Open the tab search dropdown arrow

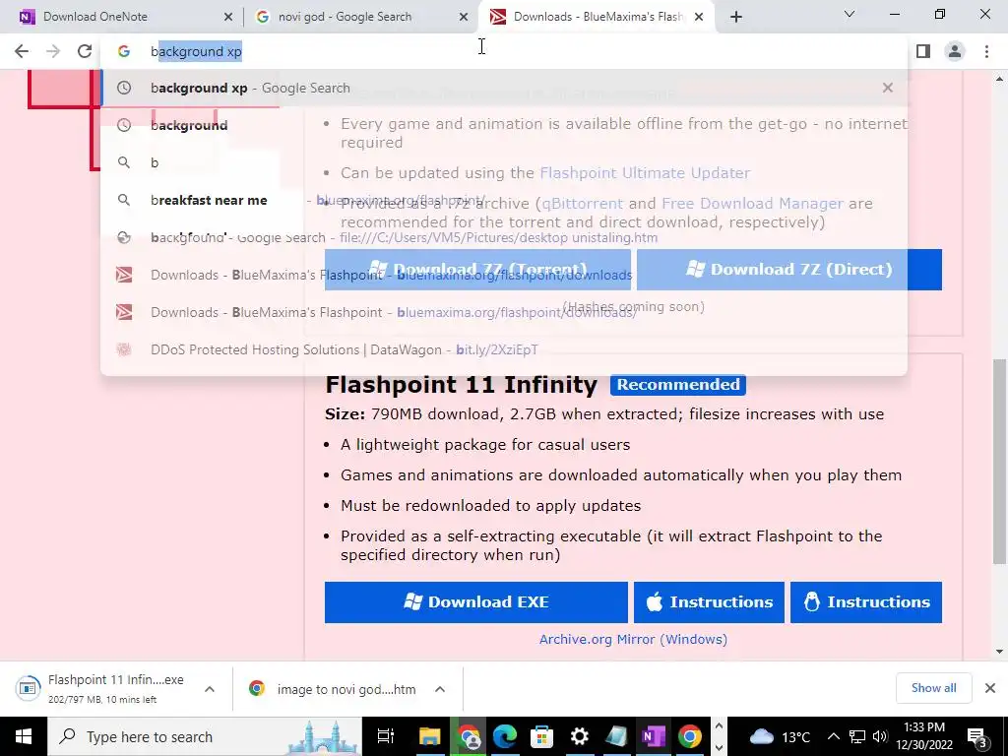(850, 14)
